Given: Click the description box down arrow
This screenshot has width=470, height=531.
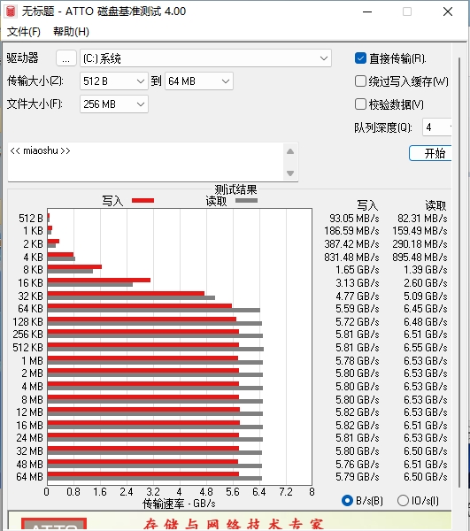Looking at the screenshot, I should 290,173.
